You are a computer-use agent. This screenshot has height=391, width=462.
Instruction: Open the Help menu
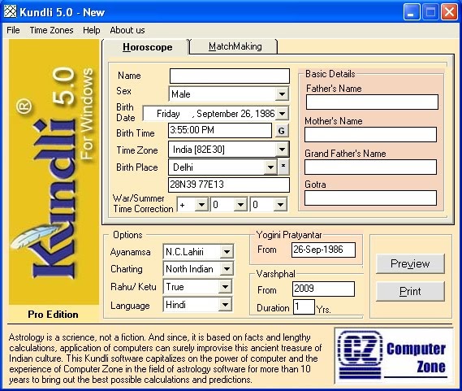tap(91, 30)
